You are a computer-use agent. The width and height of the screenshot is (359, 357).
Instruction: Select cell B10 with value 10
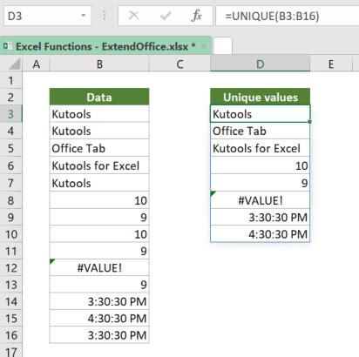[99, 234]
